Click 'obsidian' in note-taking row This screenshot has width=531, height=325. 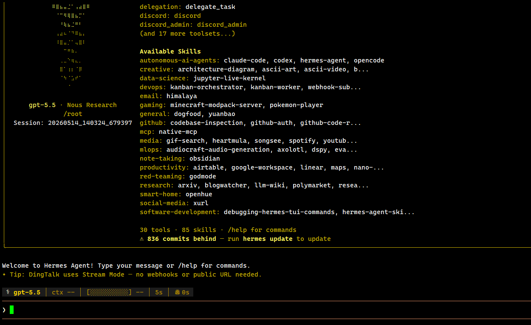[x=205, y=158]
